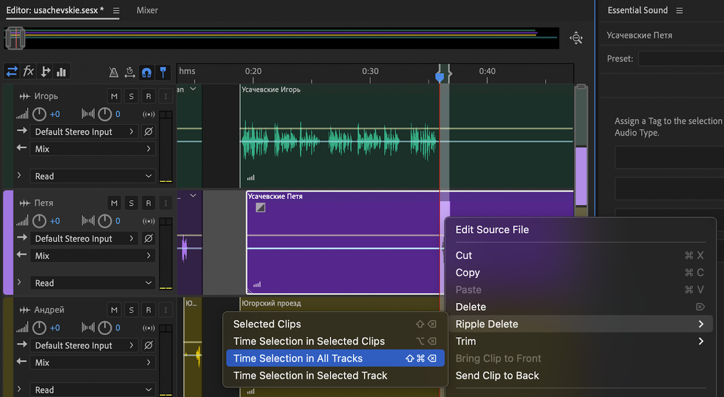Open the Essential Sound panel menu icon
Screen dimensions: 724x397
click(679, 10)
